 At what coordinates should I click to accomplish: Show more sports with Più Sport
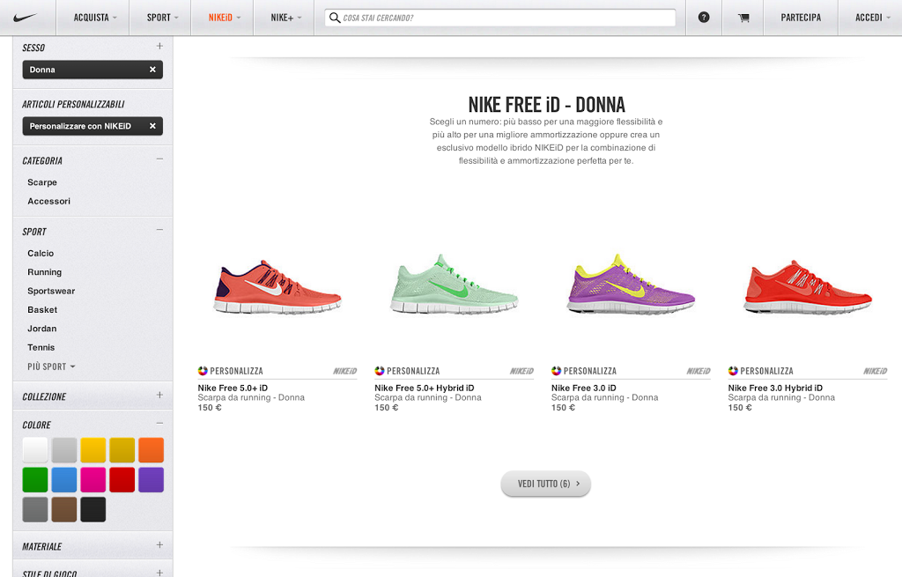tap(51, 366)
